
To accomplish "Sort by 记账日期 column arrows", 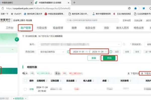I will click(61, 81).
